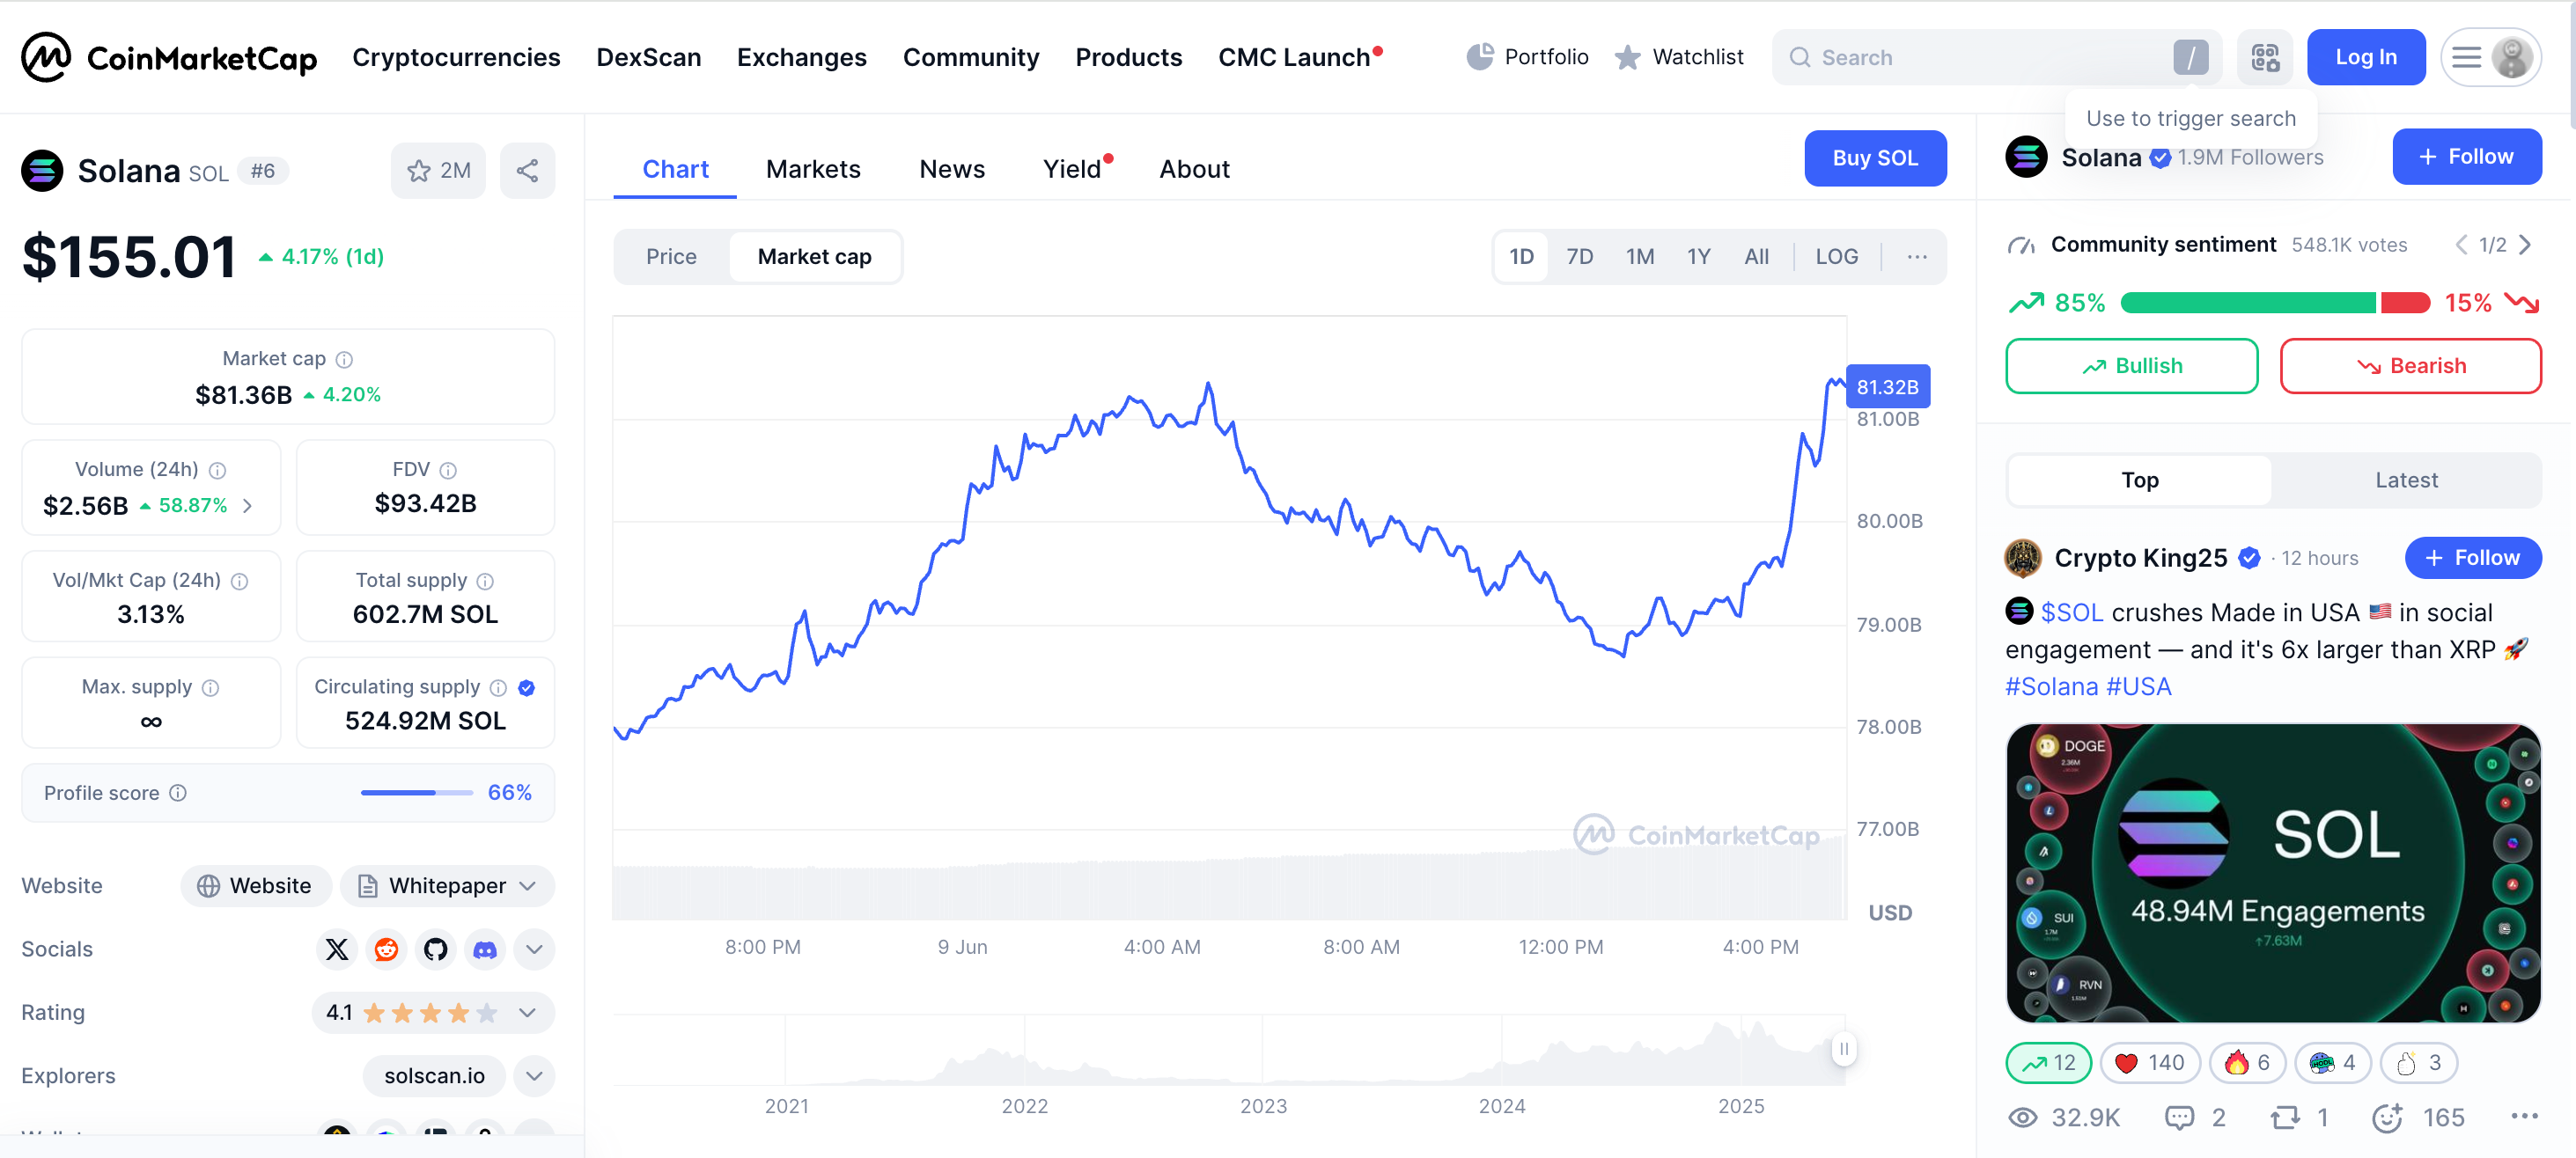2576x1158 pixels.
Task: Open the Discord social icon
Action: (x=485, y=949)
